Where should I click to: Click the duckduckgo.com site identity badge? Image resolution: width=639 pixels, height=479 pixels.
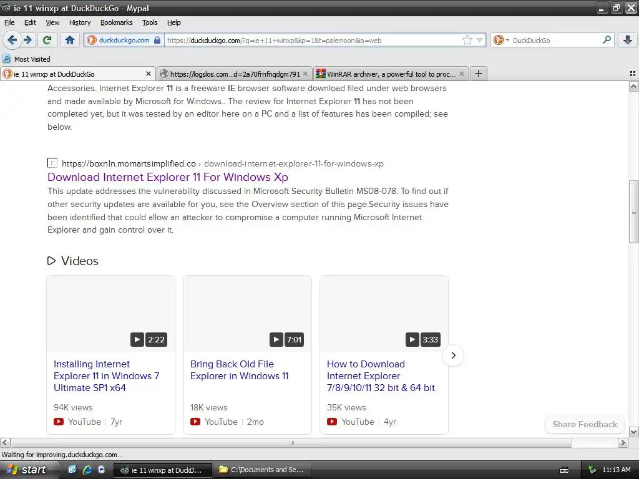pos(124,40)
